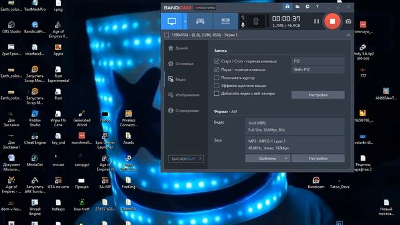
Task: Open Unreal Engine desktop icon
Action: 35,207
